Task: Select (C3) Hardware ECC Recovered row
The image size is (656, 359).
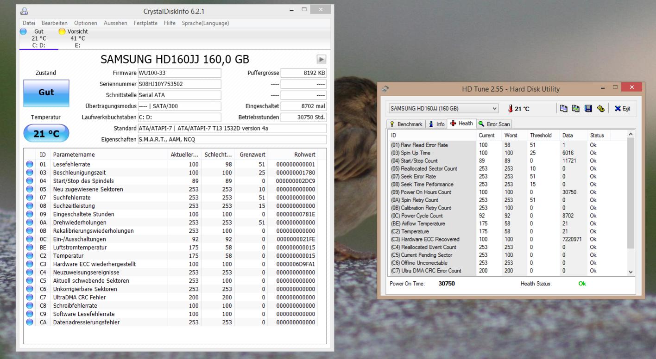Action: 507,239
